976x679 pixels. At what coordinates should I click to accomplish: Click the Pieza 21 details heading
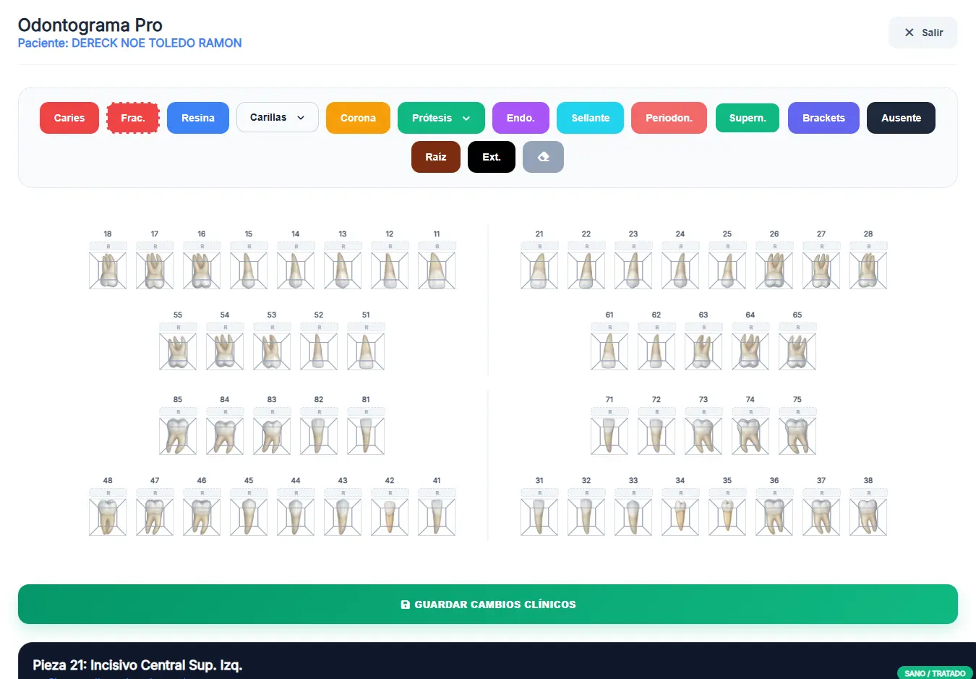tap(137, 665)
